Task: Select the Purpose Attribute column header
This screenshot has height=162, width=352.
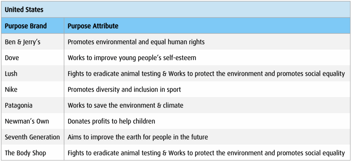Action: [x=93, y=26]
